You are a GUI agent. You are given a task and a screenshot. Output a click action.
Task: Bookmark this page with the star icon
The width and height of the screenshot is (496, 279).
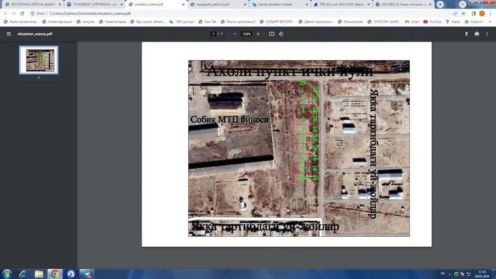pyautogui.click(x=463, y=14)
